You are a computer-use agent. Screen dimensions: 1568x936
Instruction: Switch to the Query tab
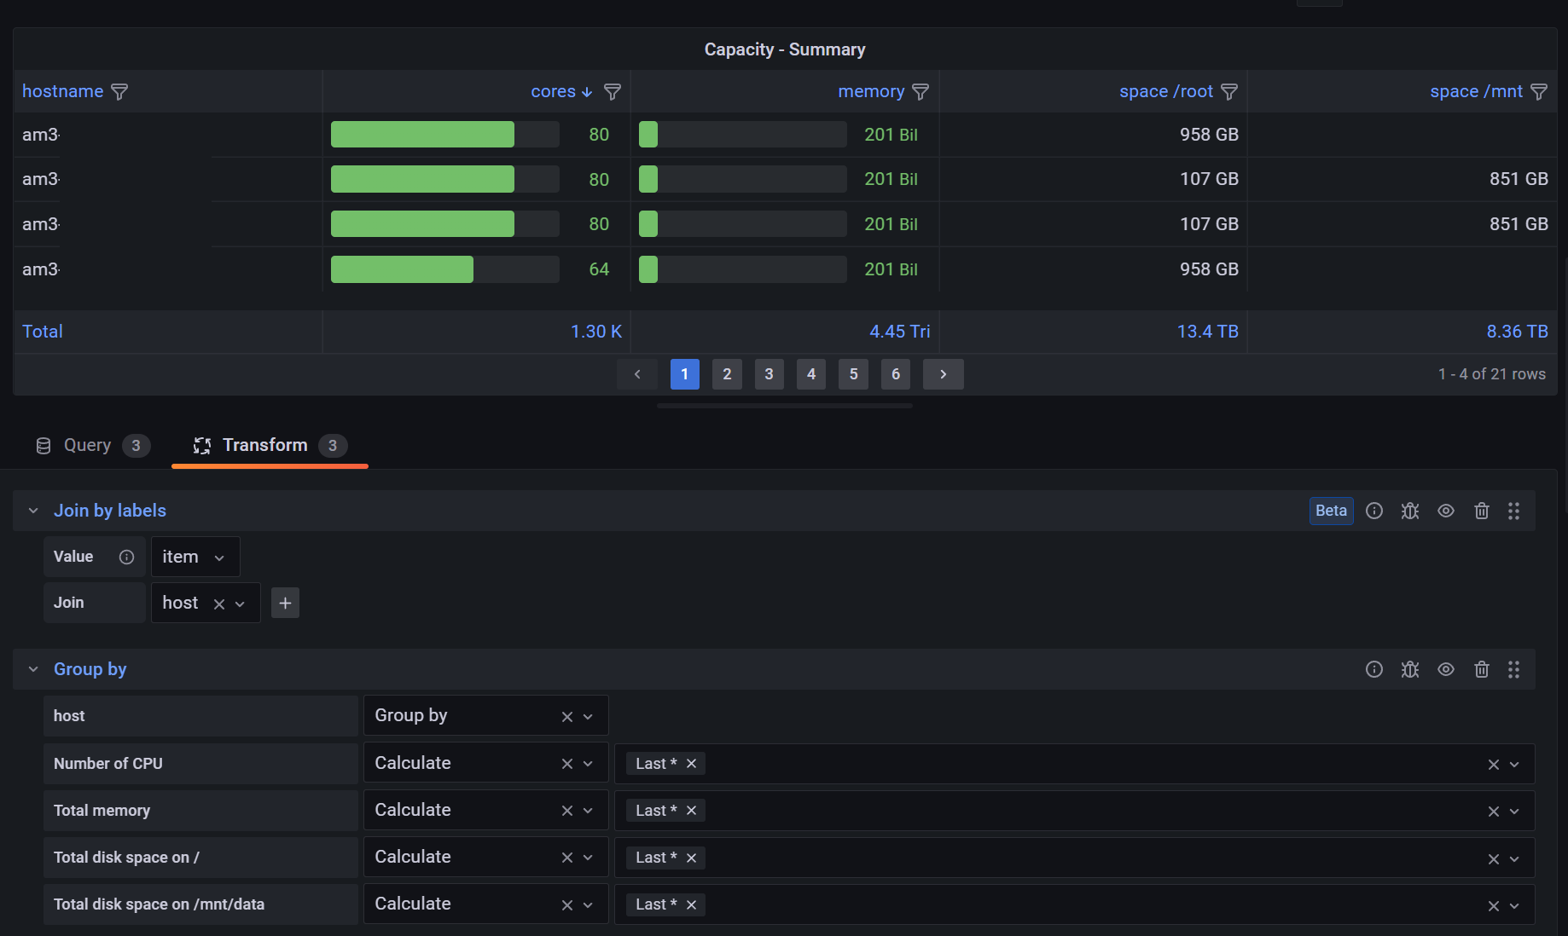click(87, 445)
